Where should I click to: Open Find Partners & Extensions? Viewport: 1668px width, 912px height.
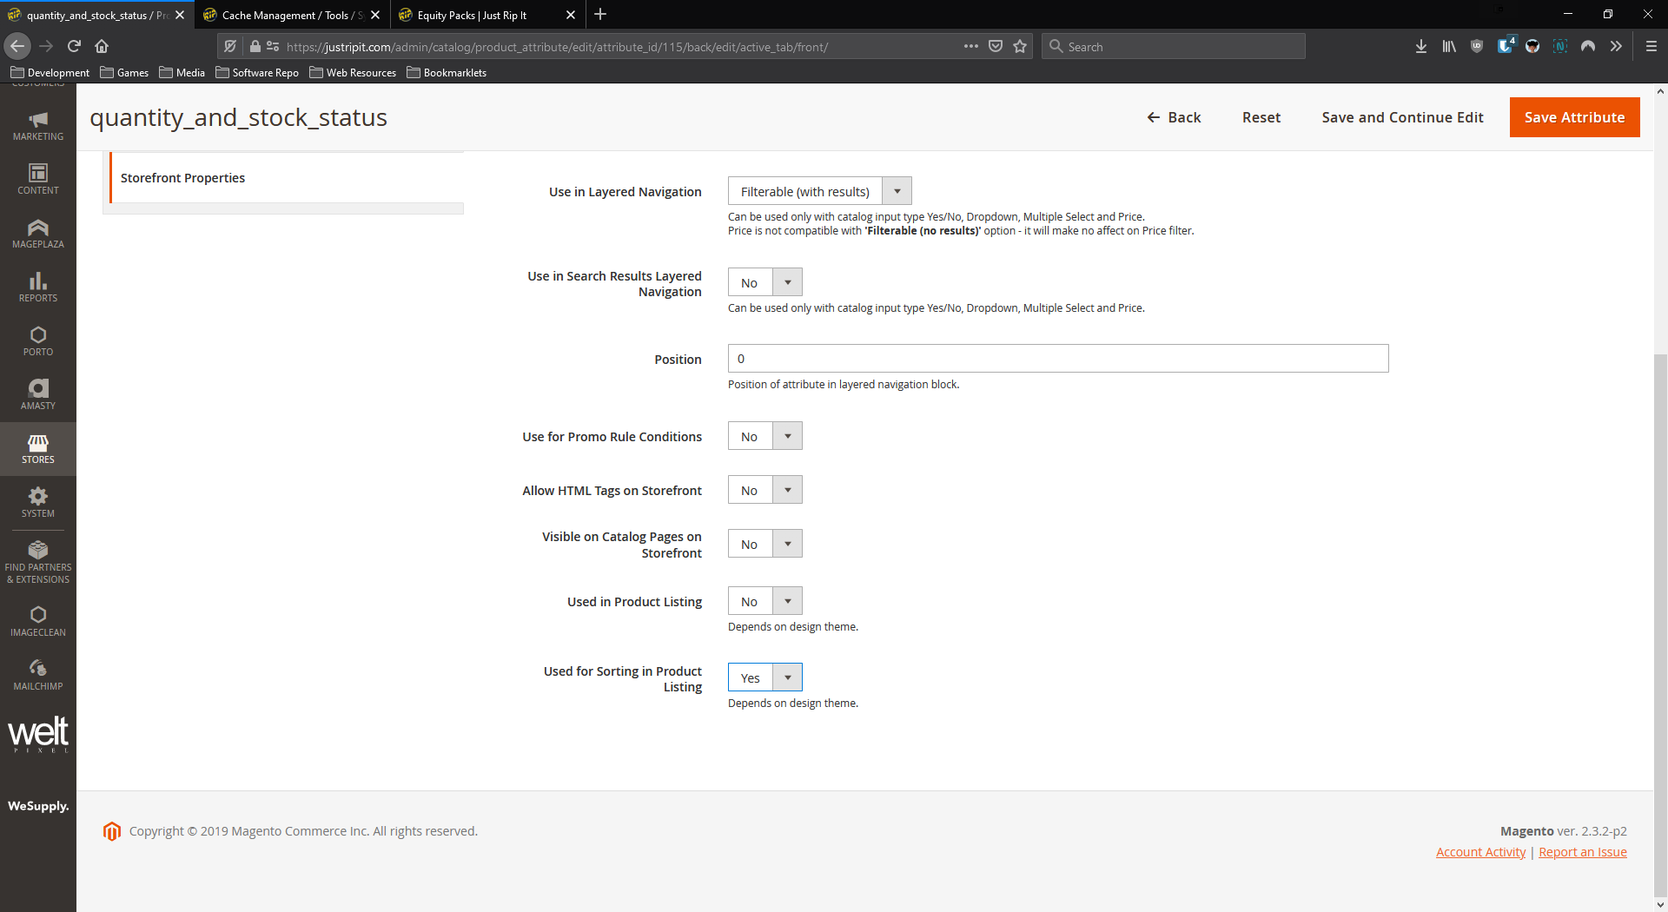(38, 562)
